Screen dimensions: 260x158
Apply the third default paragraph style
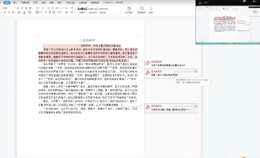[x=104, y=10]
